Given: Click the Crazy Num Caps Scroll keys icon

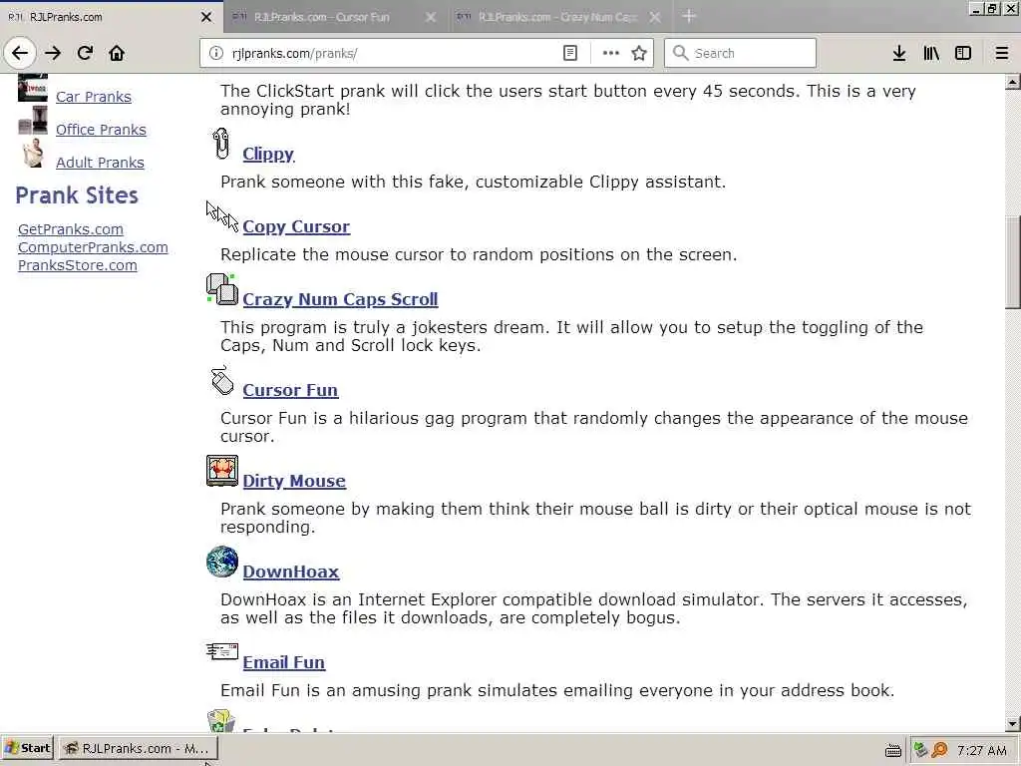Looking at the screenshot, I should coord(222,289).
